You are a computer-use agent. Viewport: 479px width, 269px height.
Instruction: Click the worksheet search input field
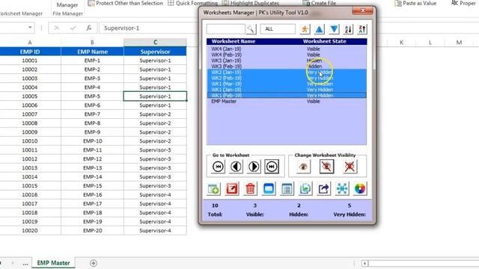(x=225, y=29)
